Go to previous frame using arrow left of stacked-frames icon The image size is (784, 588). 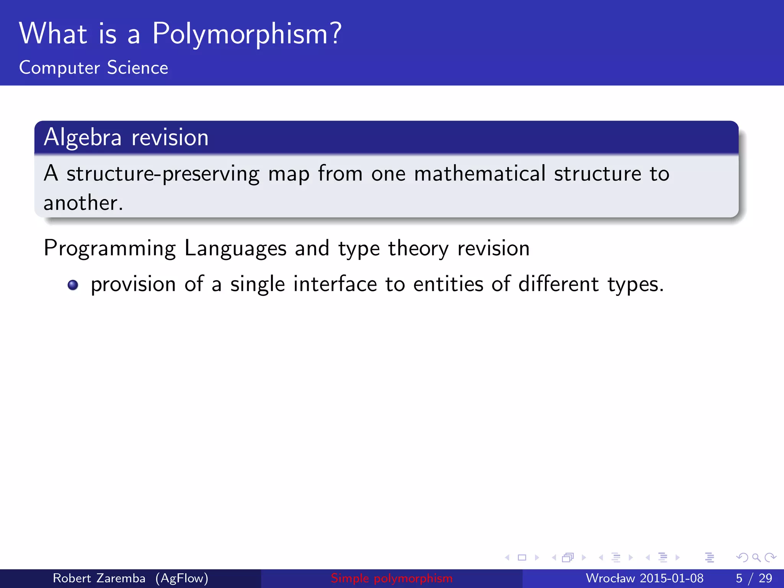pyautogui.click(x=554, y=558)
